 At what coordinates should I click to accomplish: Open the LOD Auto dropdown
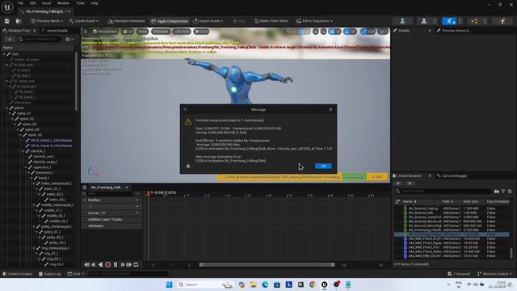coord(182,32)
